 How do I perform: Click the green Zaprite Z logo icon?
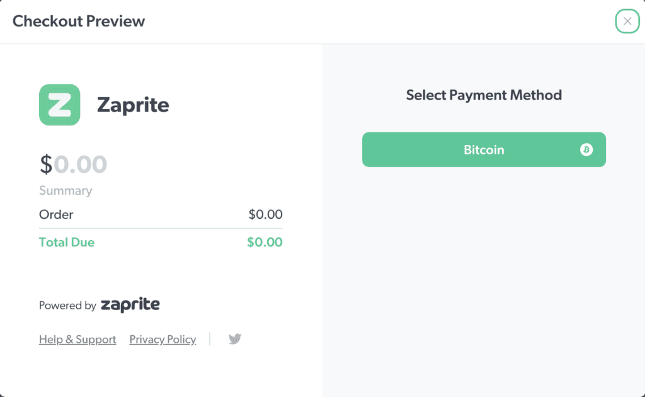(59, 105)
